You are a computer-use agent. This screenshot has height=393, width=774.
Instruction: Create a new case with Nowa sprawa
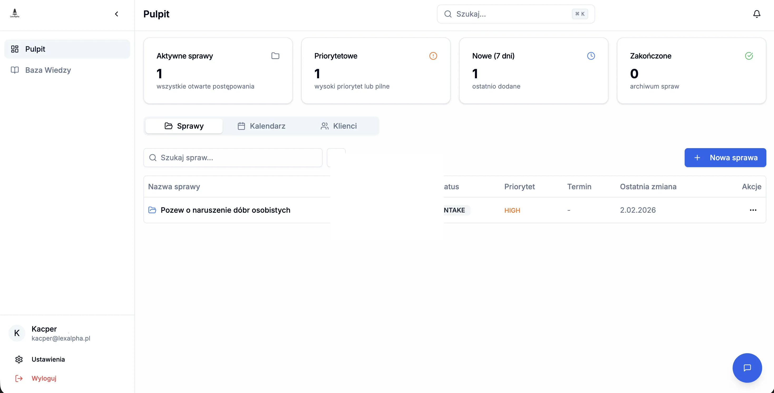(x=725, y=158)
